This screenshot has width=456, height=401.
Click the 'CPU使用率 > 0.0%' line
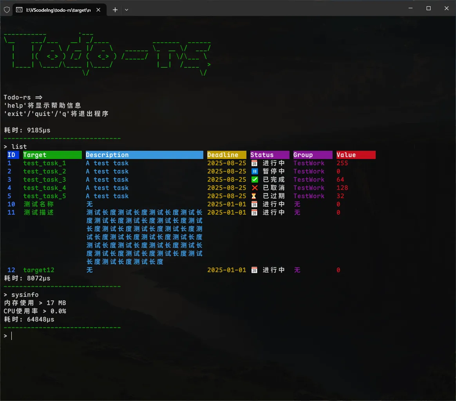pyautogui.click(x=35, y=311)
